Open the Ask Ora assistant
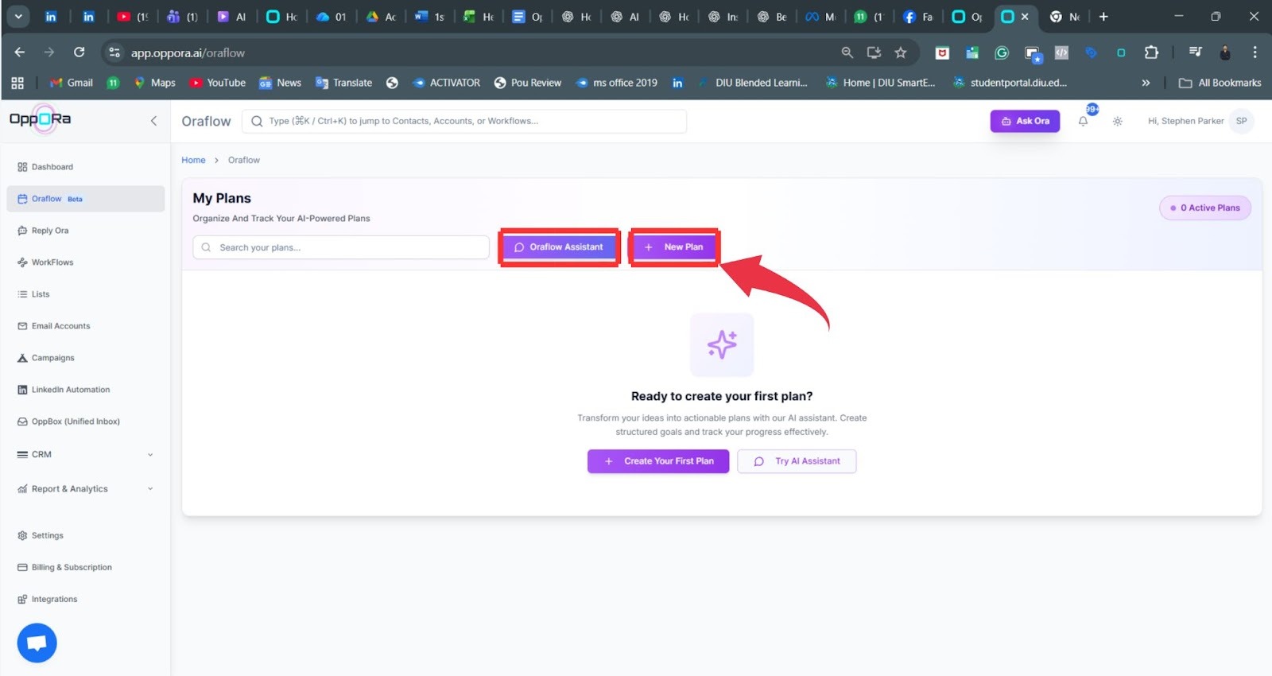The image size is (1272, 676). pos(1025,121)
